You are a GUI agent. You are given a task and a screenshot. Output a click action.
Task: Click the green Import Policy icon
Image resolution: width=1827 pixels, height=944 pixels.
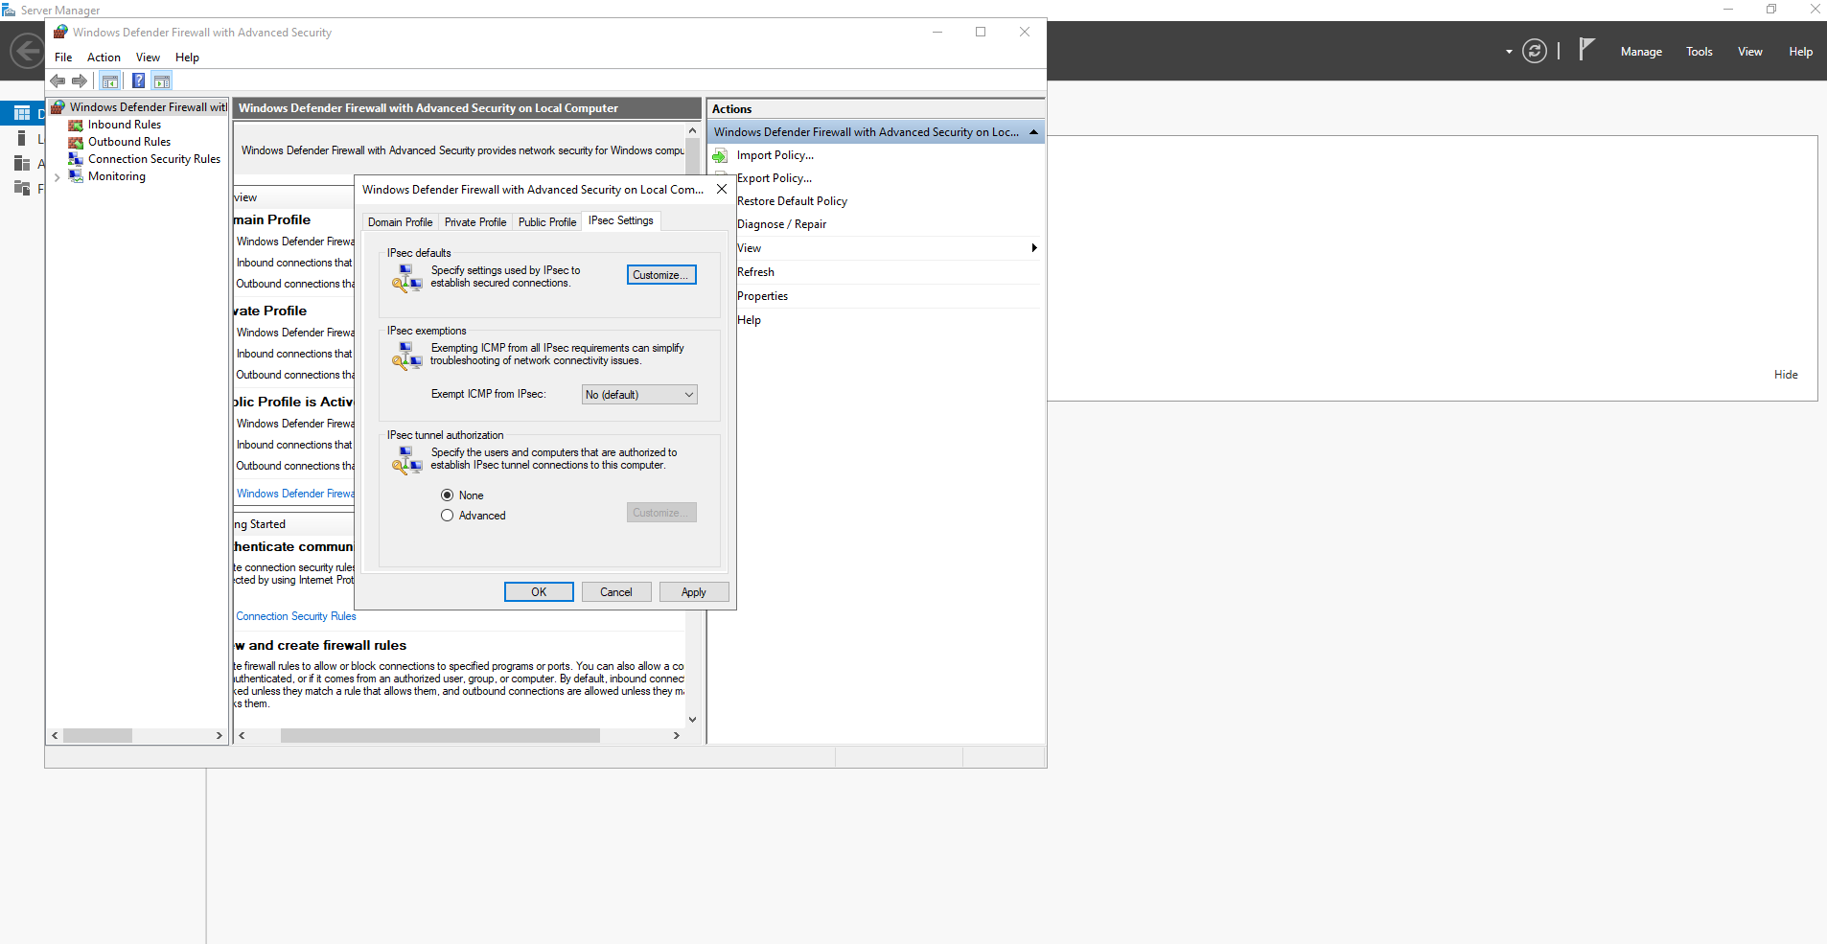[x=720, y=155]
